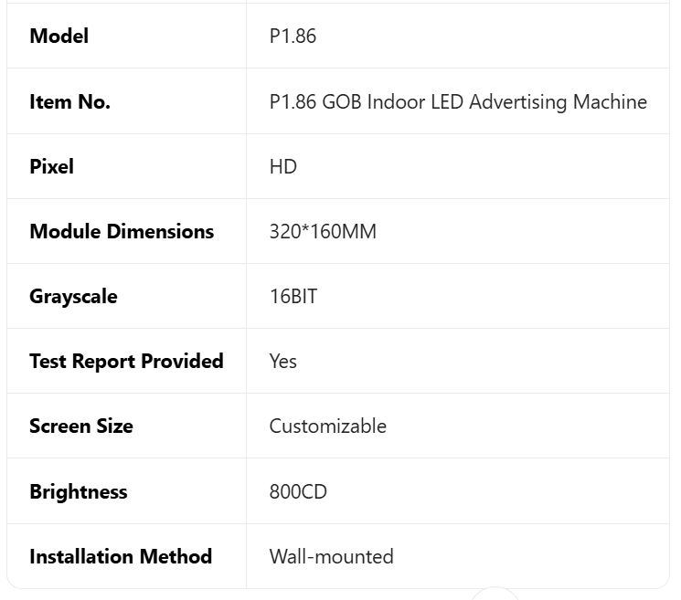
Task: Select the 16BIT grayscale value
Action: (293, 297)
